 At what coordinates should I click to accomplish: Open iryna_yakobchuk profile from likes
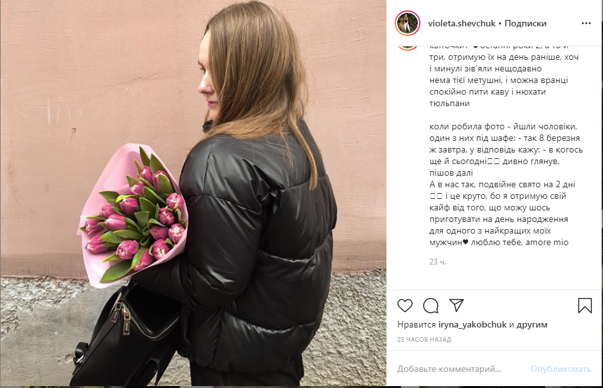[473, 324]
